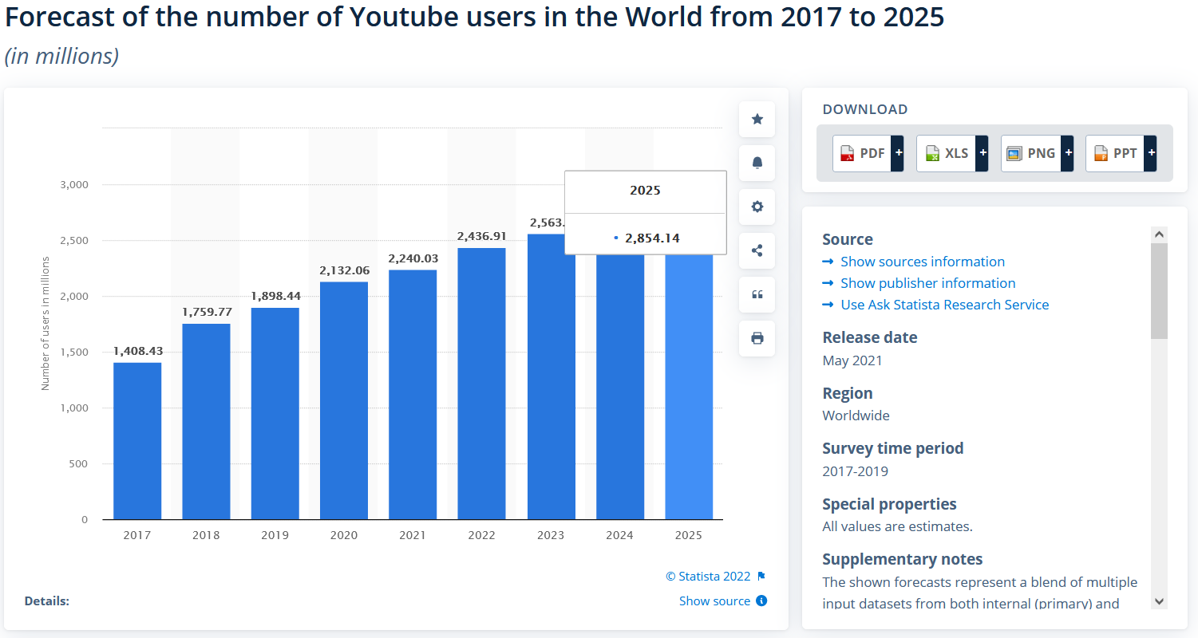Click the 2021 bar in chart

pyautogui.click(x=413, y=395)
